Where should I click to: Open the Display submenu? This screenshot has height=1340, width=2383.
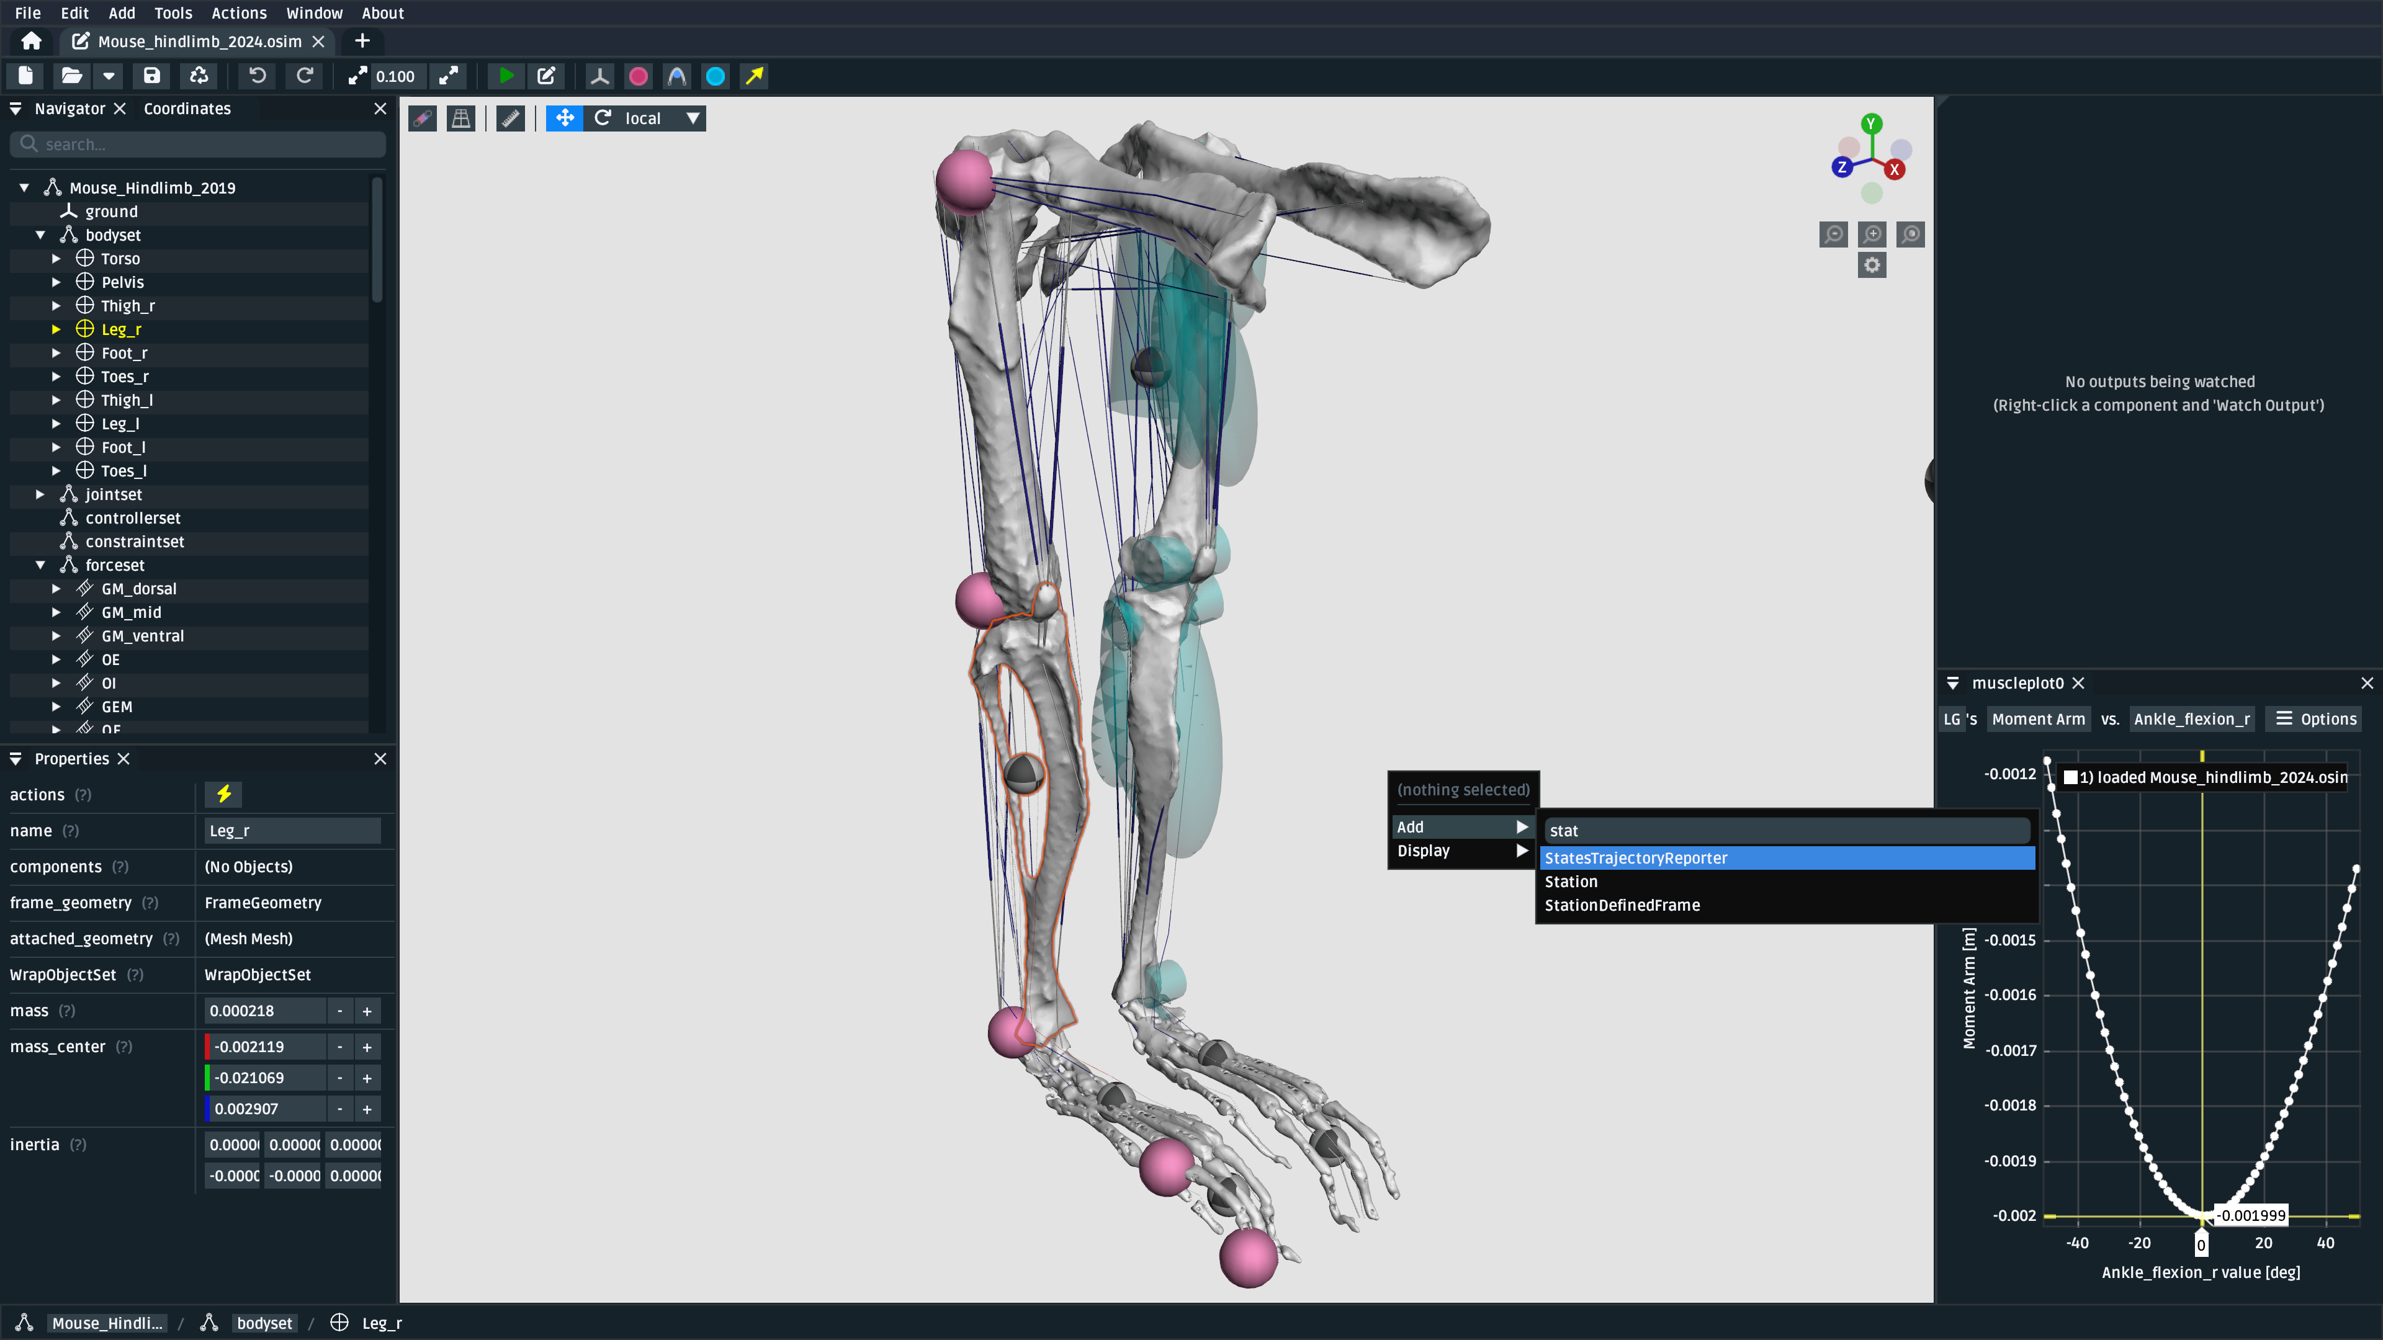tap(1463, 851)
